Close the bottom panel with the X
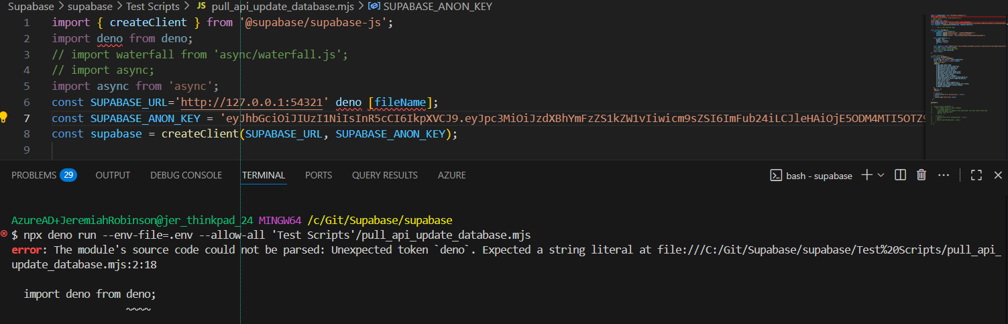 [998, 175]
